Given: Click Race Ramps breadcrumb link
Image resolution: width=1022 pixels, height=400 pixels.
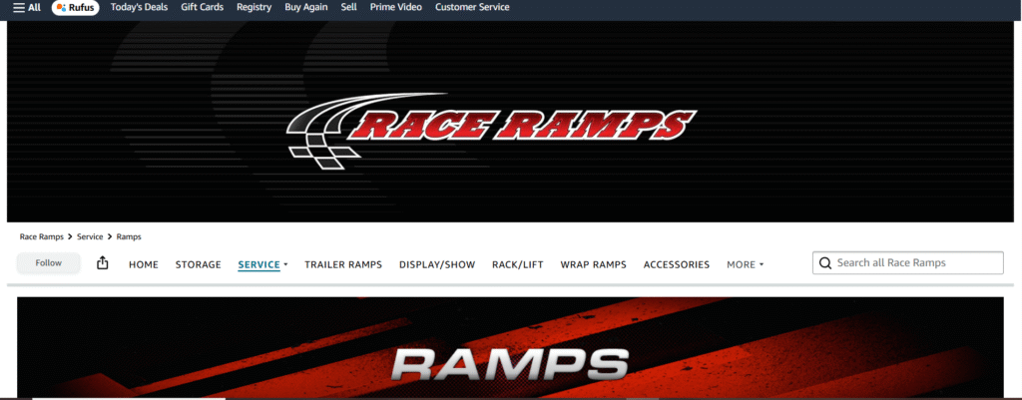Looking at the screenshot, I should [42, 237].
